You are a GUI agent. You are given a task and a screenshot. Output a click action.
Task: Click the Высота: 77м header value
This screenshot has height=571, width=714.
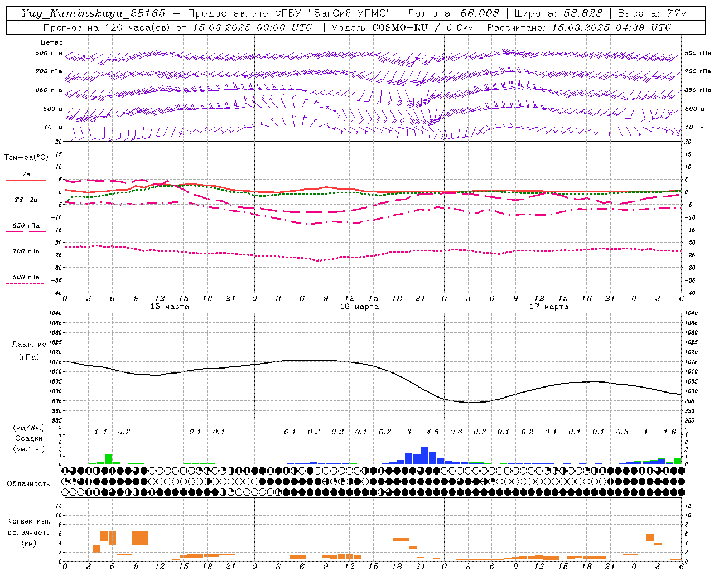pyautogui.click(x=652, y=13)
